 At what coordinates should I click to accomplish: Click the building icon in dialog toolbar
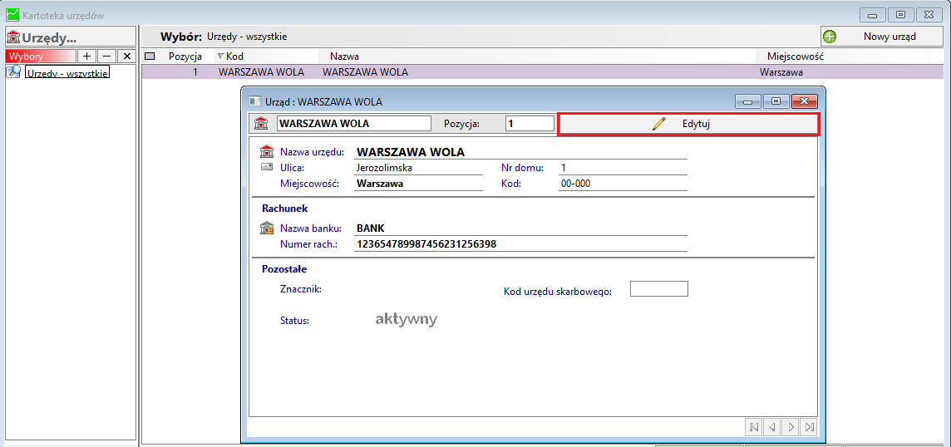tap(261, 124)
